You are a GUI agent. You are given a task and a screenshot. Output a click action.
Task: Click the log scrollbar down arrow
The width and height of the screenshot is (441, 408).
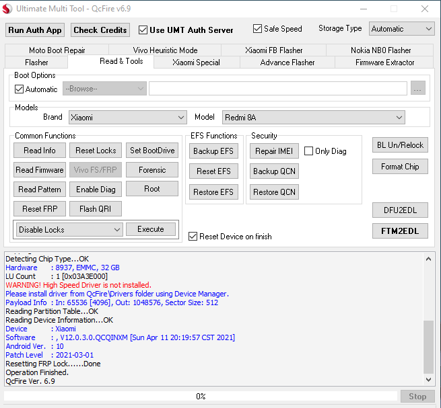click(x=428, y=380)
